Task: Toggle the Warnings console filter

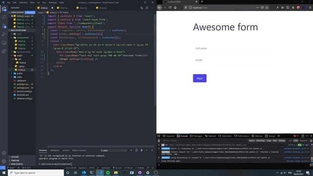Action: click(x=261, y=141)
